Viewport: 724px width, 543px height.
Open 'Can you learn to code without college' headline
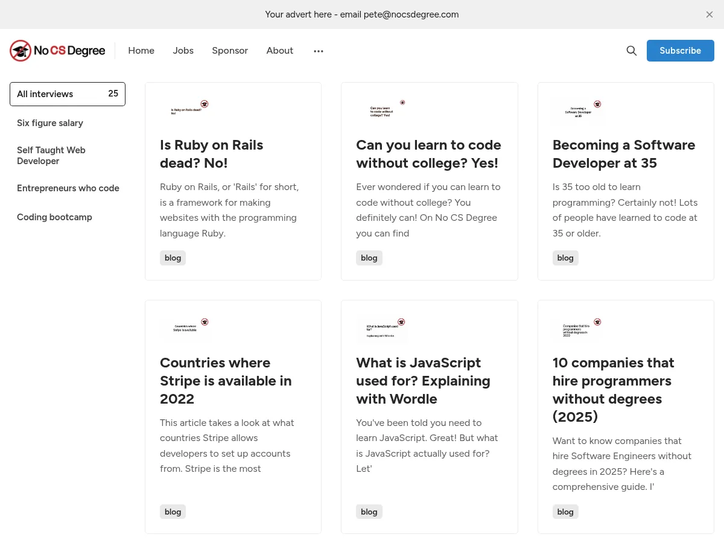(x=428, y=154)
